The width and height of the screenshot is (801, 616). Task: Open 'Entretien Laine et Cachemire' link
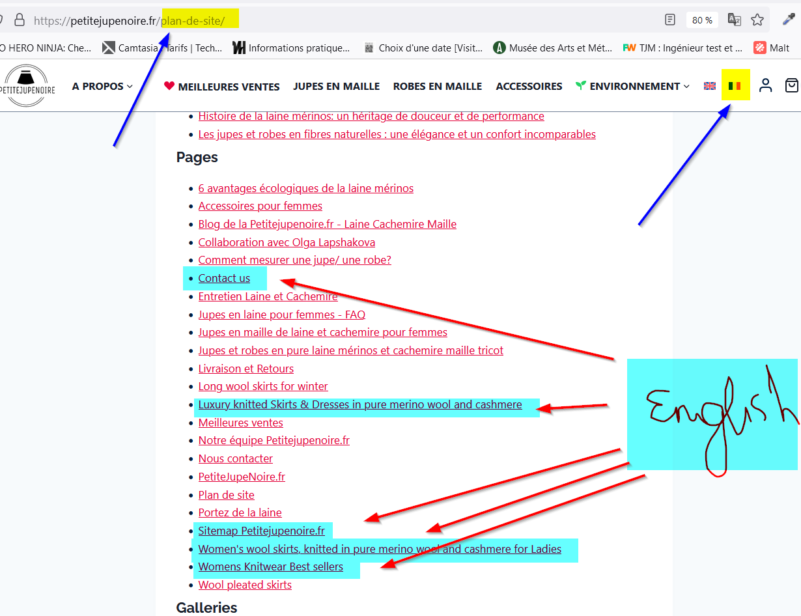[268, 296]
